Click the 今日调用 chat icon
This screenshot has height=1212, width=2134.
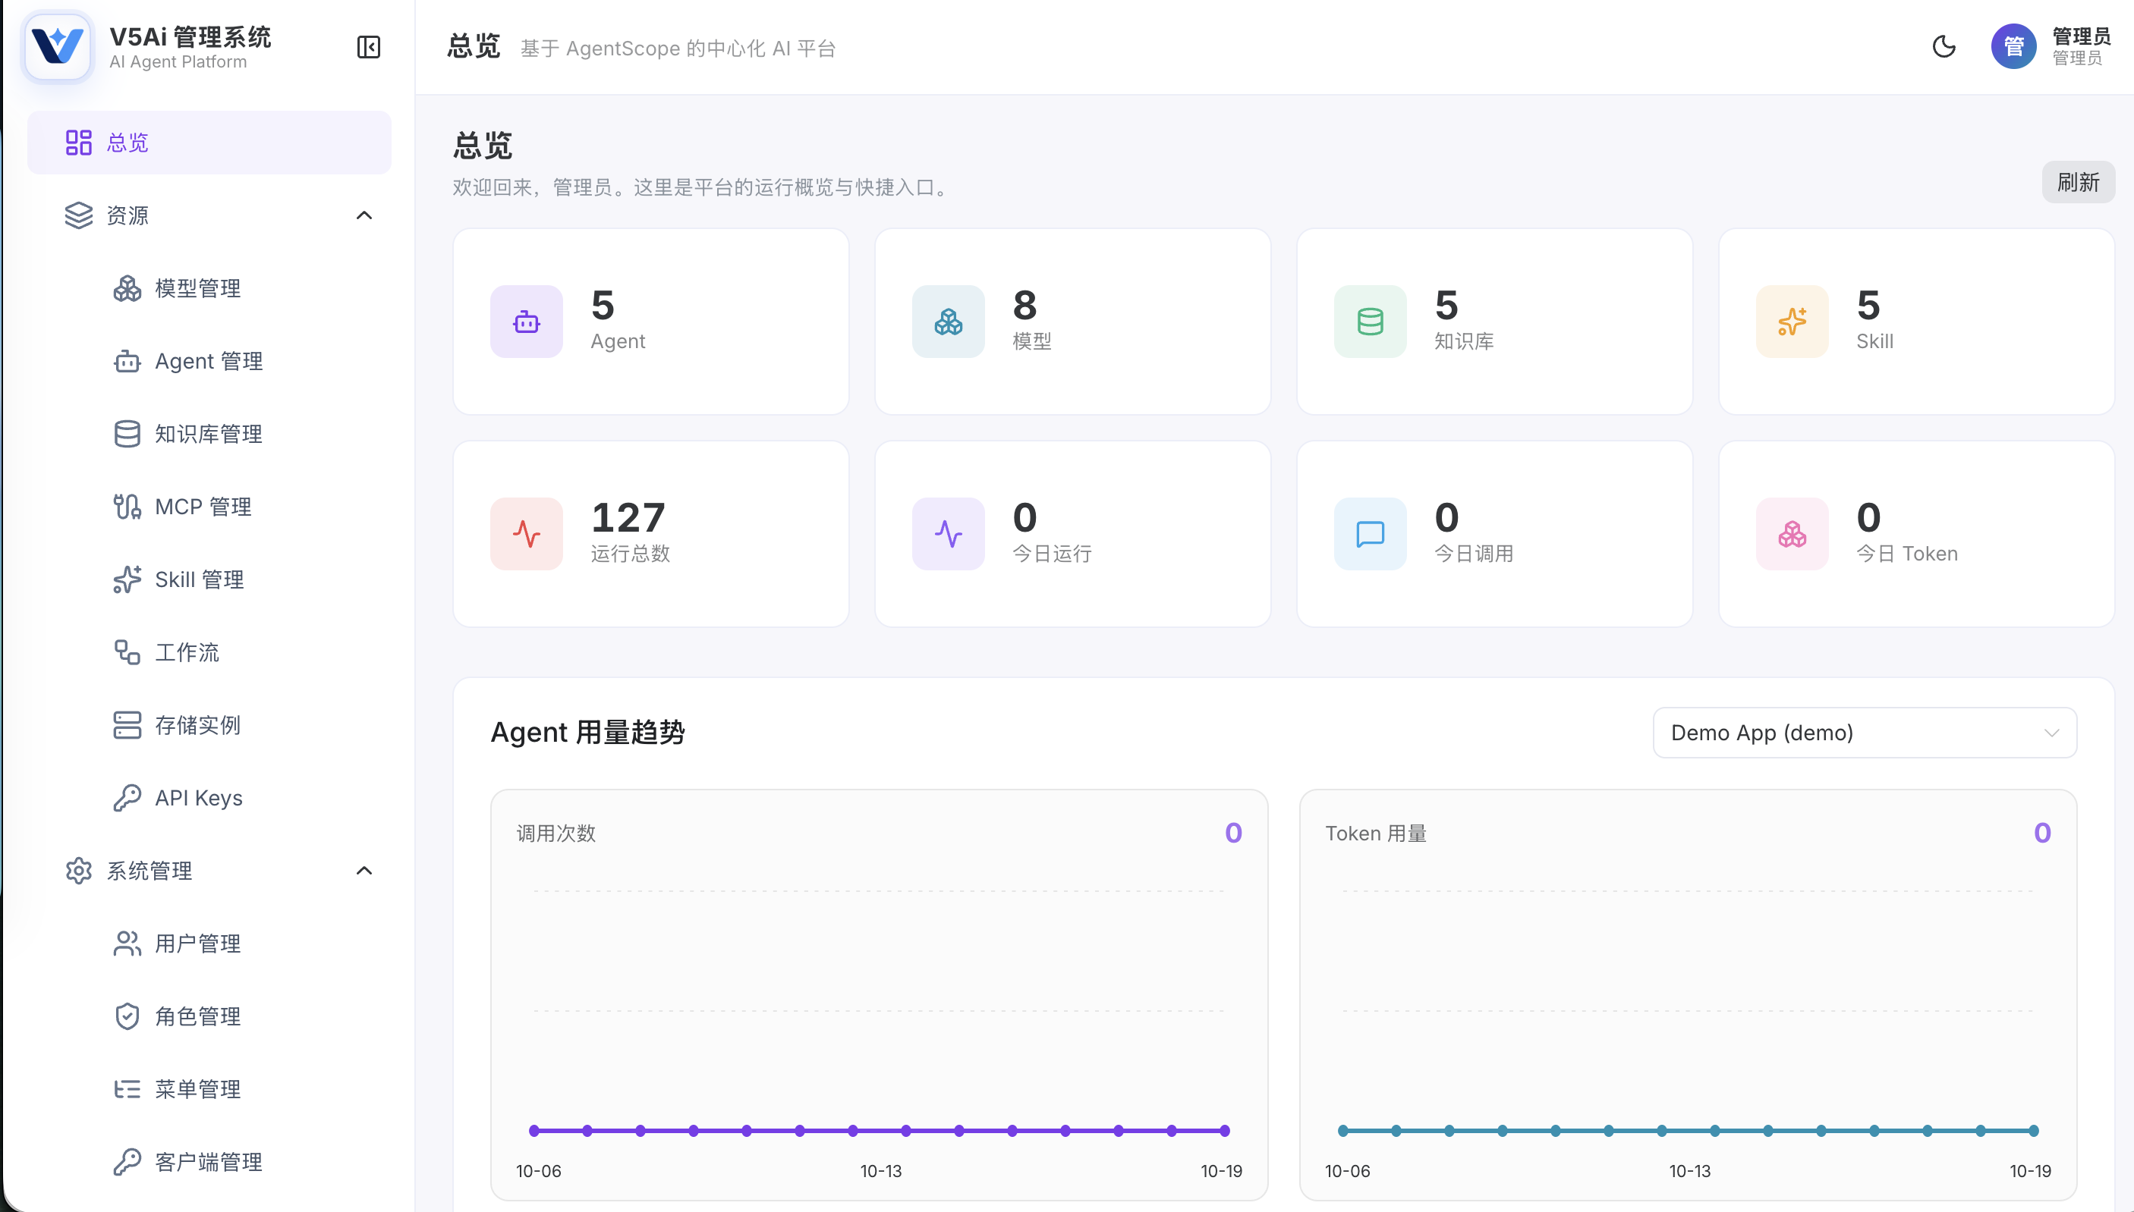(x=1371, y=534)
